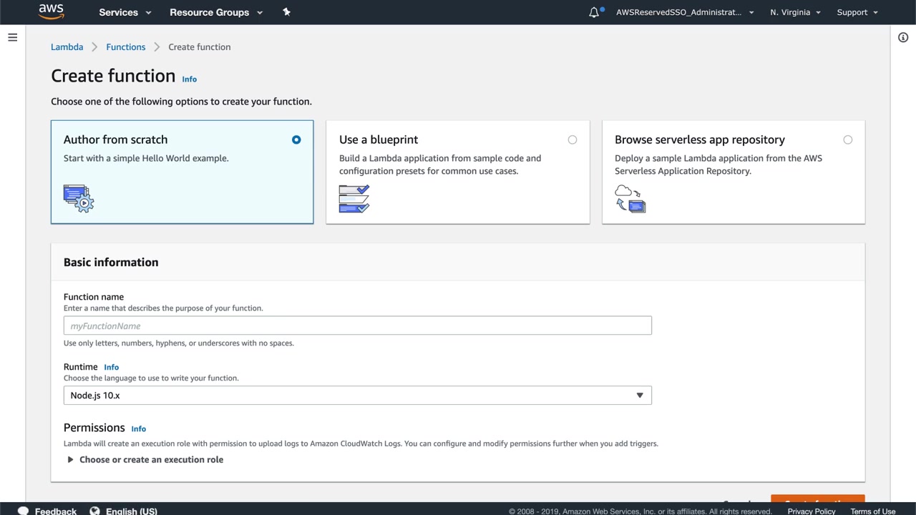Select Browse serverless app repository radio button
916x515 pixels.
coord(847,139)
